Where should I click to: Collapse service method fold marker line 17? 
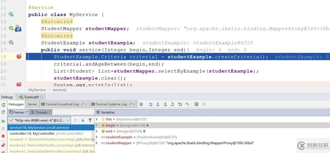[x=26, y=50]
